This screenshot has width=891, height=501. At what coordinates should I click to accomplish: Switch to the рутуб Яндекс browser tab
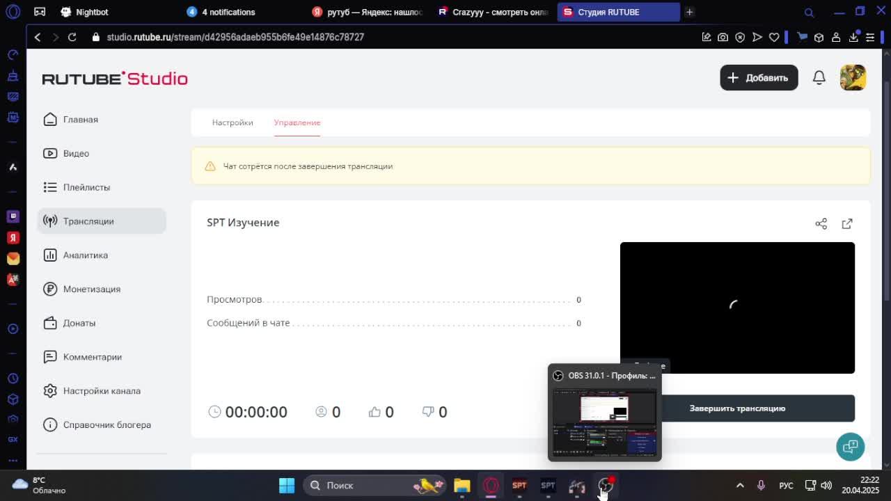pos(368,12)
